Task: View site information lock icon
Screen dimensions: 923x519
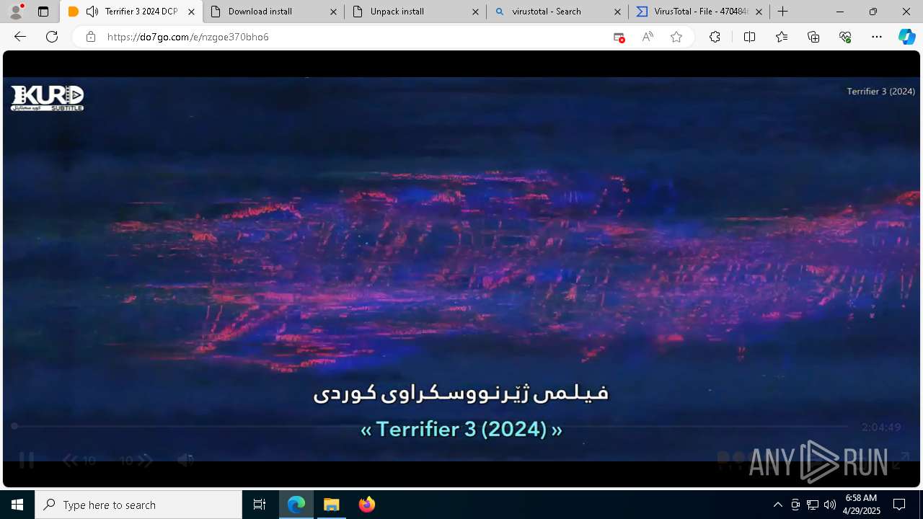Action: tap(90, 37)
